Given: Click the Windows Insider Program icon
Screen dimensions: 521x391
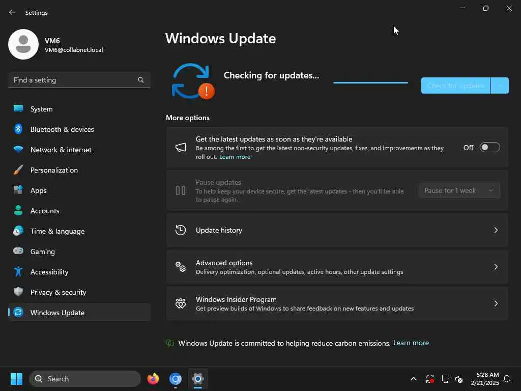Looking at the screenshot, I should coord(181,303).
